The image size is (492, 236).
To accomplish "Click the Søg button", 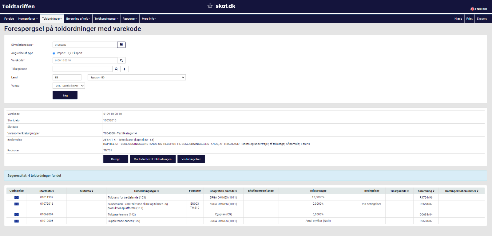I will click(x=65, y=95).
